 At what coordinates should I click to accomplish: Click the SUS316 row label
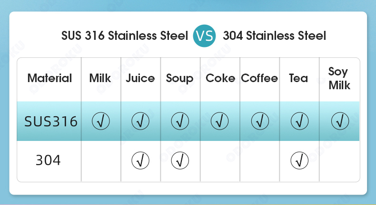51,121
